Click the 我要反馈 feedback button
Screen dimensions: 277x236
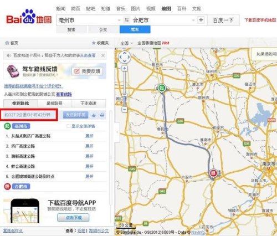(x=87, y=71)
